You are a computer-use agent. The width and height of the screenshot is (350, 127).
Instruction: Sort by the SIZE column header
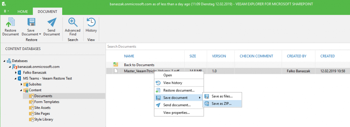click(x=193, y=56)
